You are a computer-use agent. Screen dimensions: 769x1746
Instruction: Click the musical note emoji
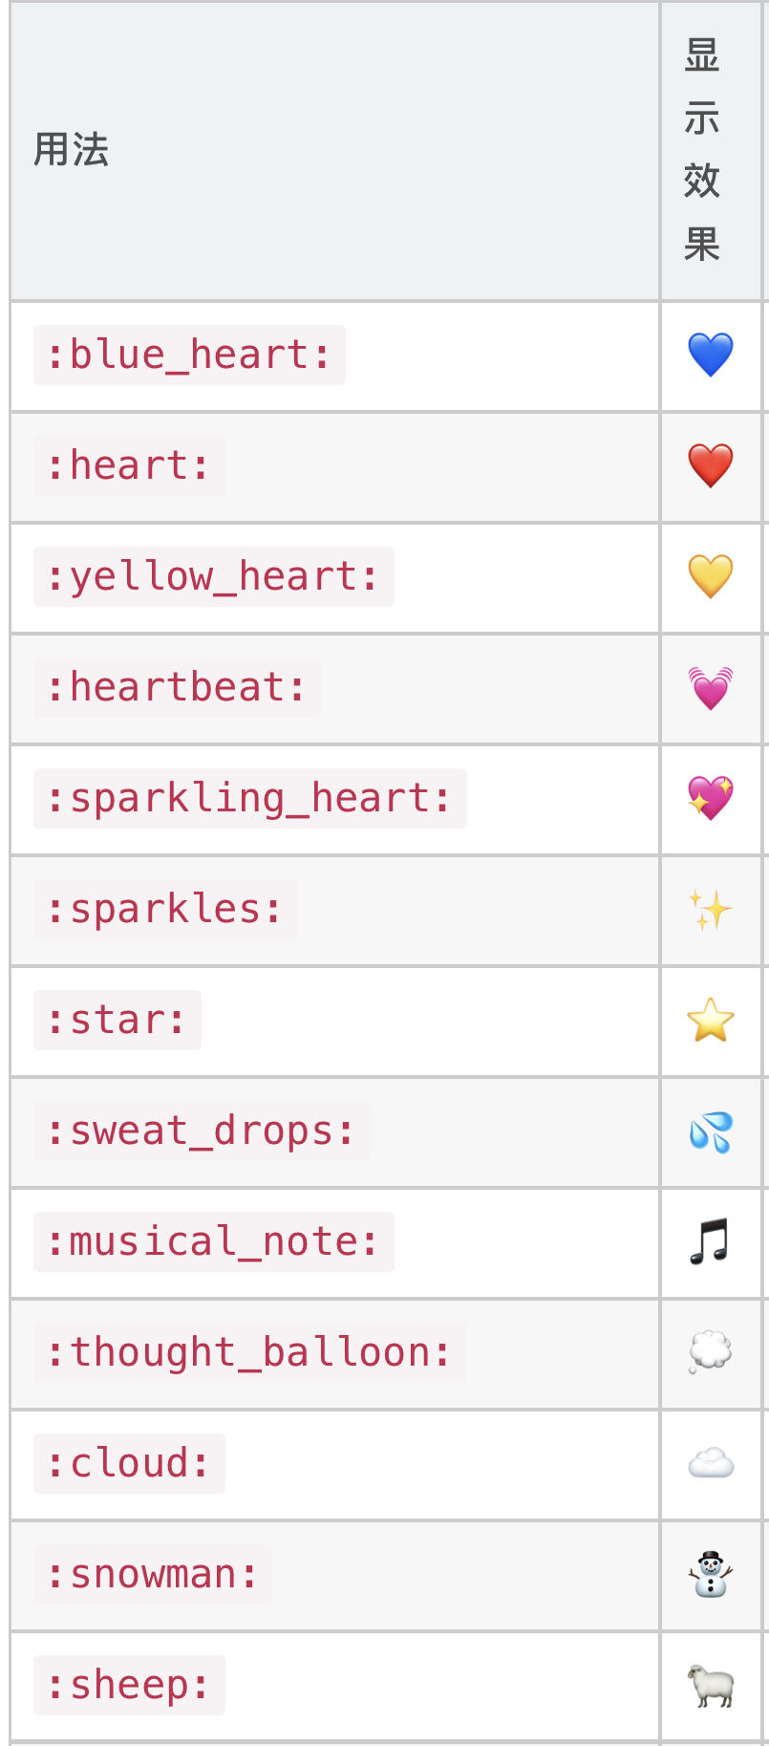tap(711, 1242)
